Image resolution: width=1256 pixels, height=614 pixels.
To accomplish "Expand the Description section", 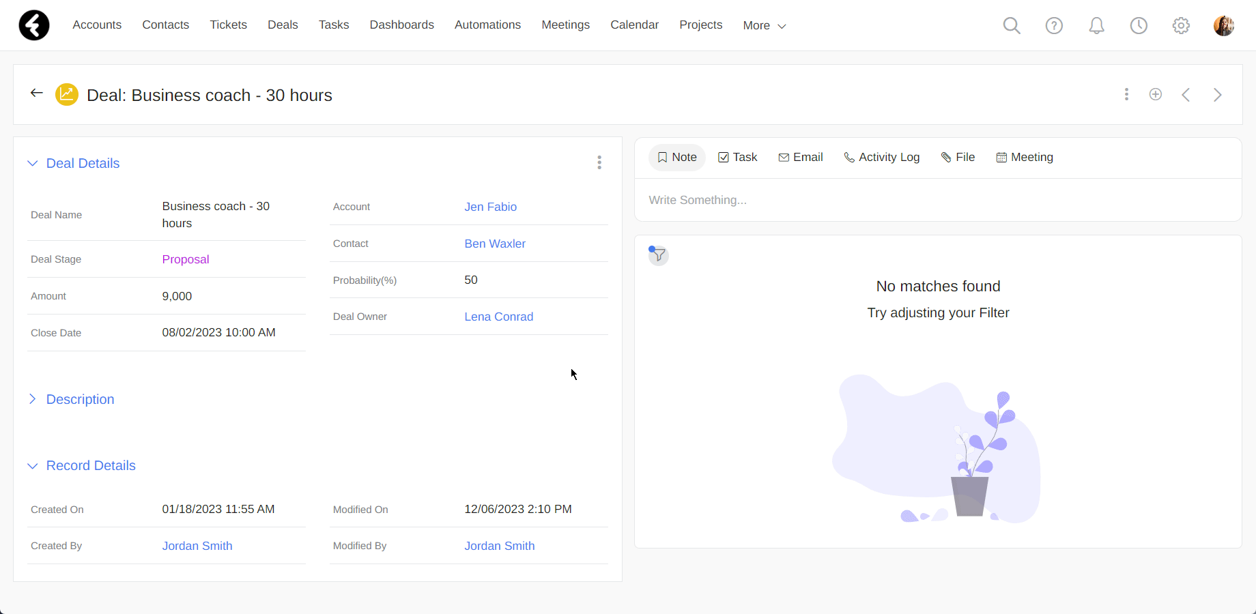I will click(32, 399).
